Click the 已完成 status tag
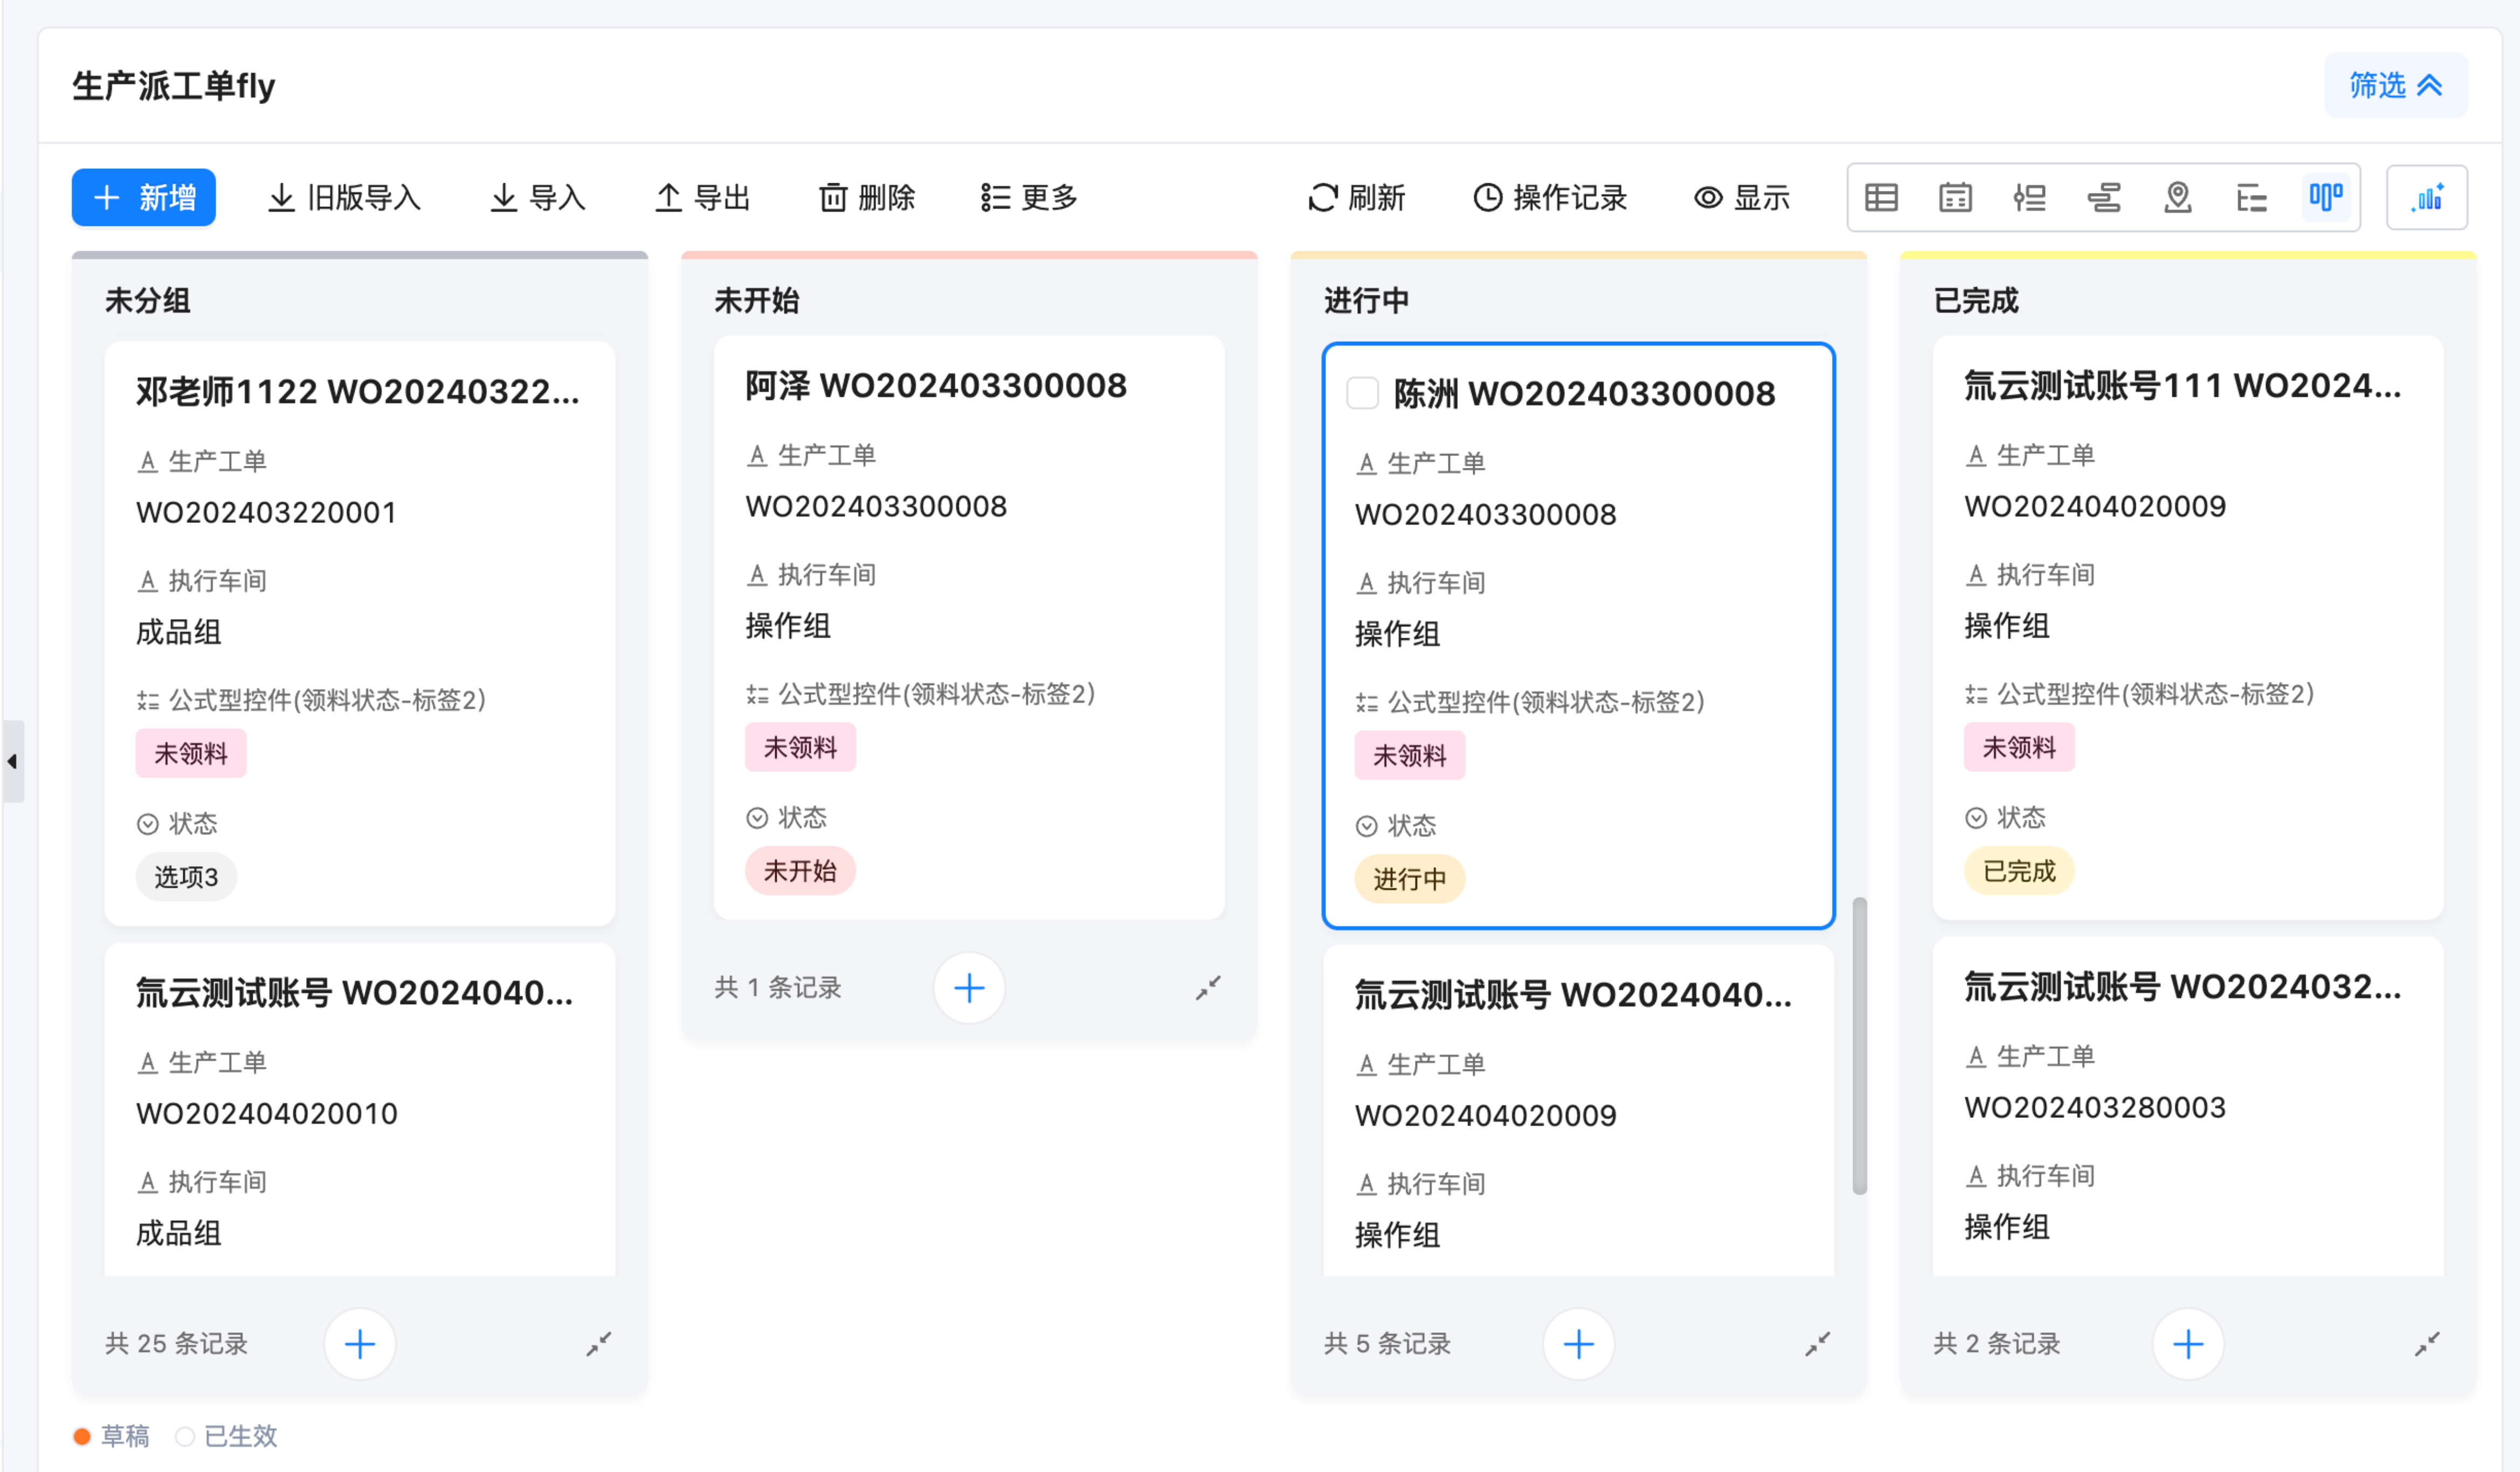This screenshot has width=2520, height=1472. tap(2019, 871)
